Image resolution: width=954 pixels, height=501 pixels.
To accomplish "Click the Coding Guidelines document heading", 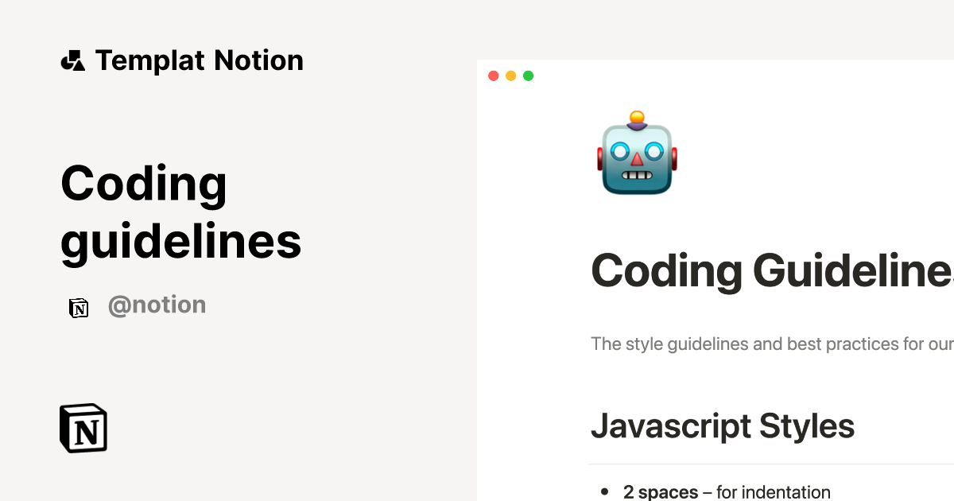I will pyautogui.click(x=763, y=271).
